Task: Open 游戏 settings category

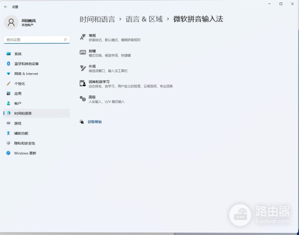Action: 36,123
